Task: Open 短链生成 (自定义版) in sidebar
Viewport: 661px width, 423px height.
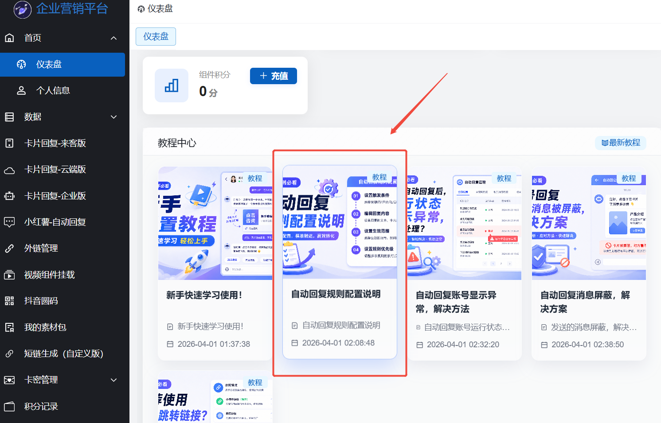Action: (64, 353)
